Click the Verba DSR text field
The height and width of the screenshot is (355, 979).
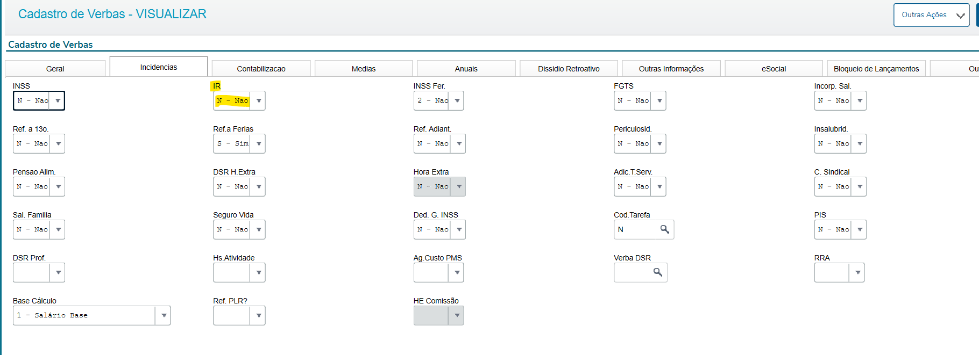pos(633,272)
